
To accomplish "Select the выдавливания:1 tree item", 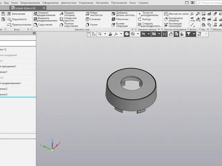I will (x=18, y=83).
